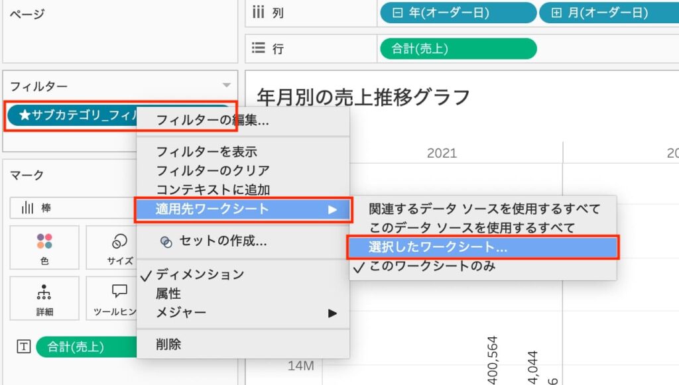The image size is (679, 385).
Task: Click the Color mark card icon
Action: tap(44, 242)
